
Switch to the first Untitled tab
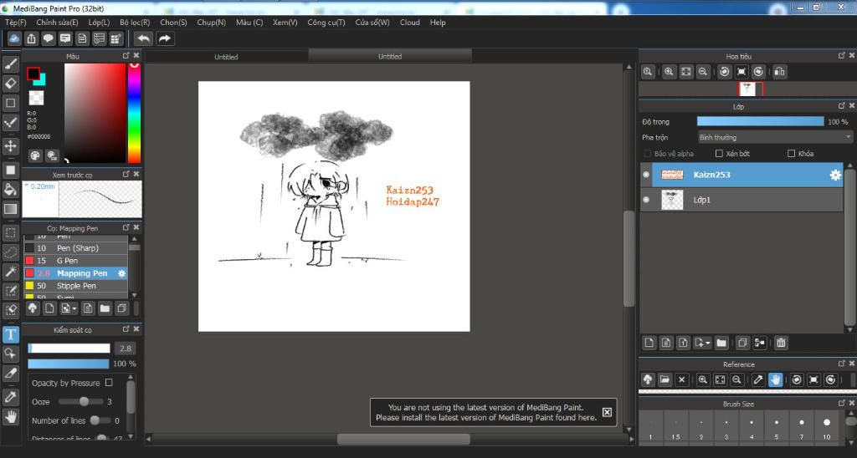pyautogui.click(x=226, y=57)
